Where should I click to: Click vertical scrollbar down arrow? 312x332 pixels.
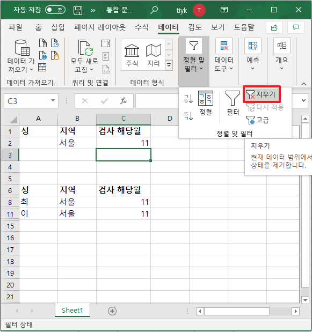pos(305,300)
